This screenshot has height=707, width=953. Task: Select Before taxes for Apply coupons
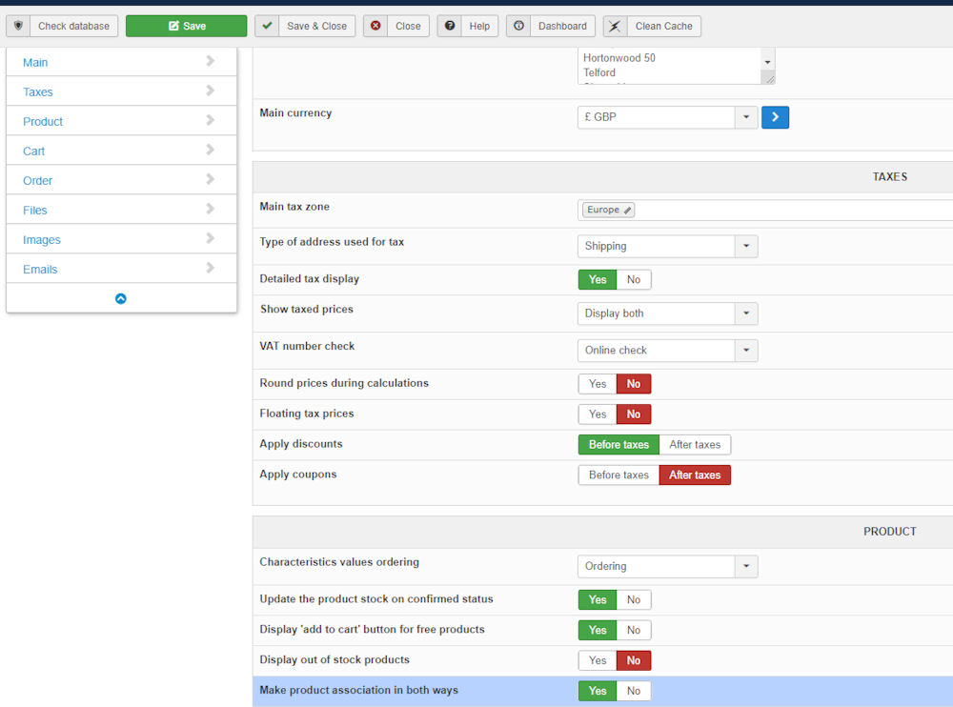[x=618, y=475]
